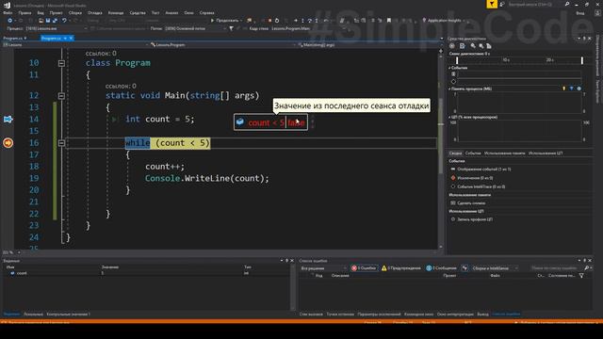Open the Build + IntelliSense dropdown
The width and height of the screenshot is (603, 339).
[x=495, y=267]
